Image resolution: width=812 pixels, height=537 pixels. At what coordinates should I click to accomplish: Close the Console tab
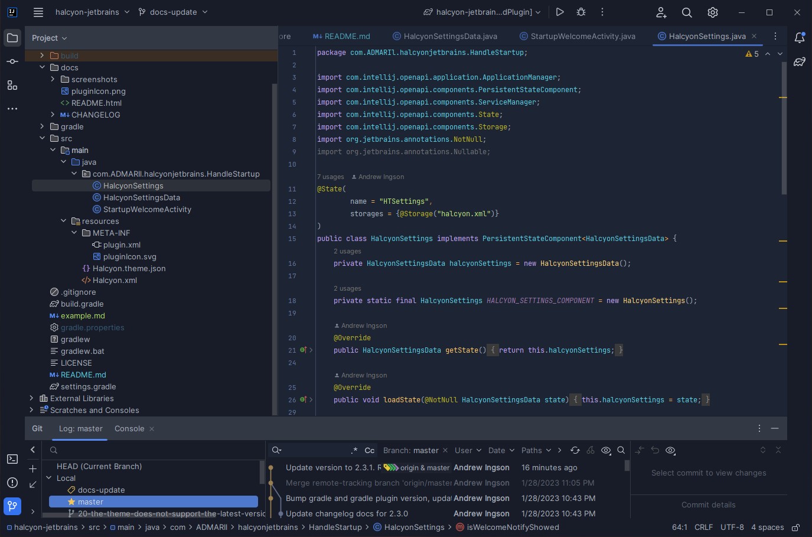(x=152, y=429)
